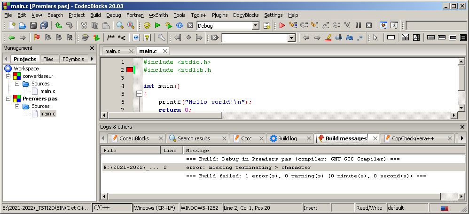Open the debugger Various info icon

(x=394, y=26)
